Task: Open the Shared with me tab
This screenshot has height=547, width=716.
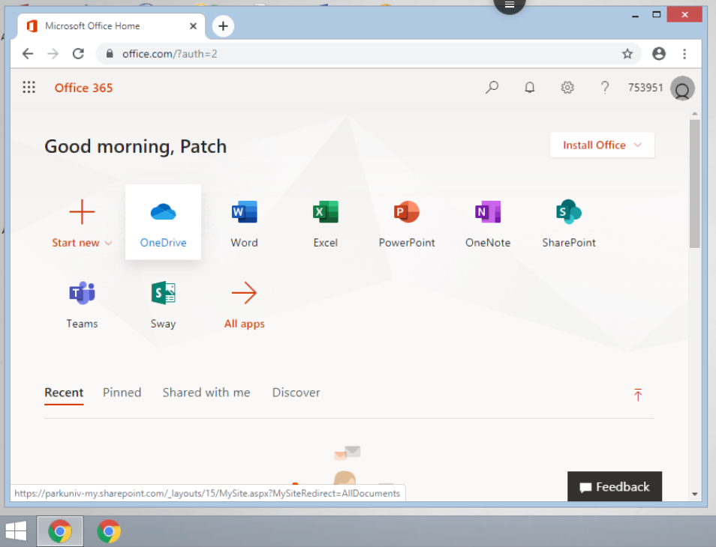Action: 206,393
